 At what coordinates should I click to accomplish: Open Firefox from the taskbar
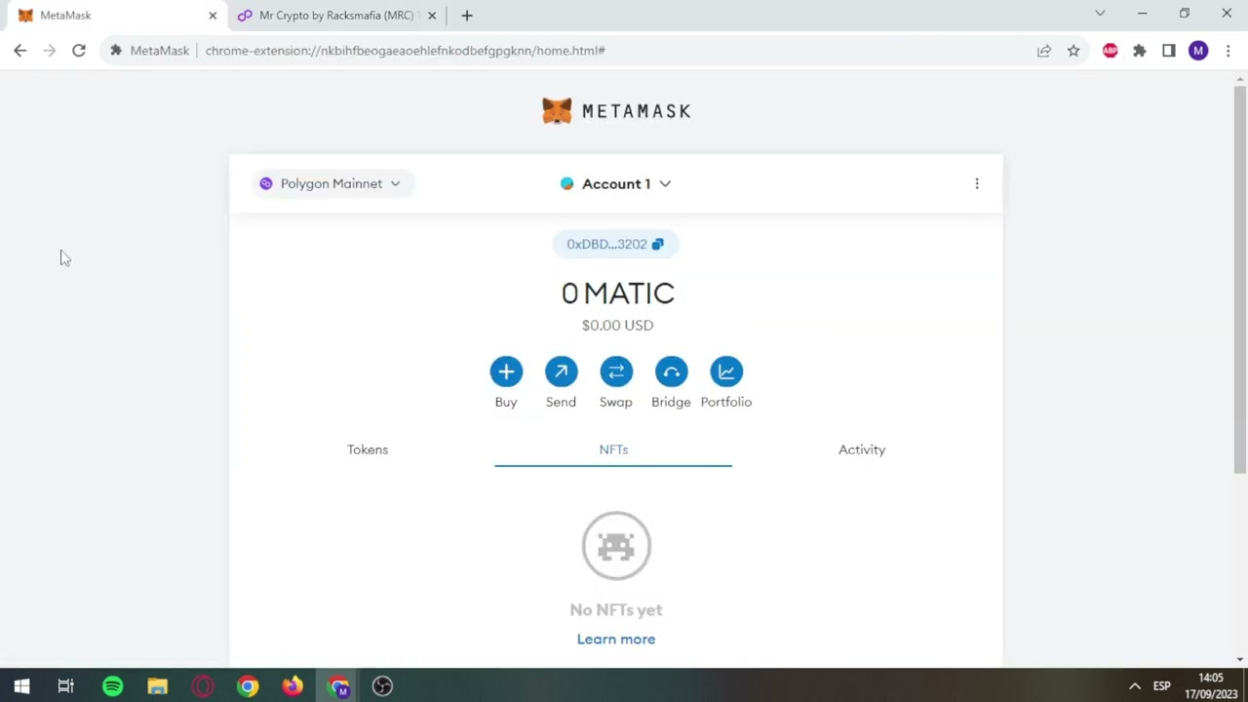tap(292, 686)
